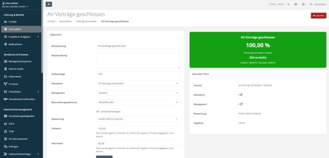Click the TOM lock icon
The image size is (329, 158).
5,131
